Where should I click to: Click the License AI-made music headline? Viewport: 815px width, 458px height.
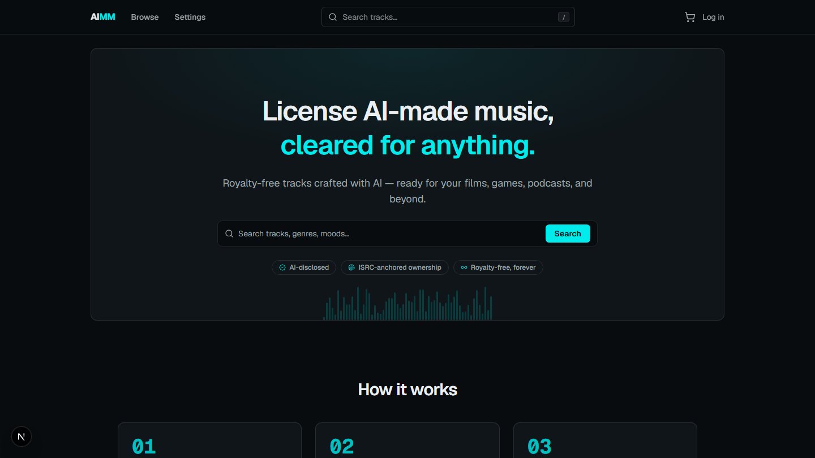pos(408,111)
